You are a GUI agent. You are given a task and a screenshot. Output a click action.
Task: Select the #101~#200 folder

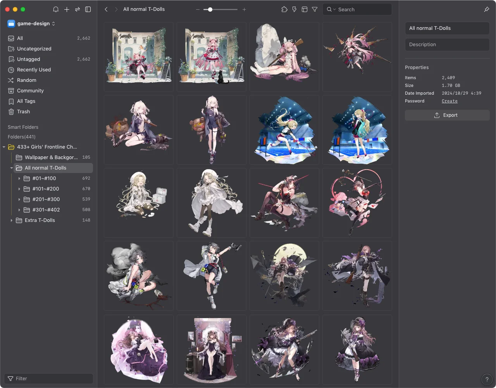tap(57, 189)
